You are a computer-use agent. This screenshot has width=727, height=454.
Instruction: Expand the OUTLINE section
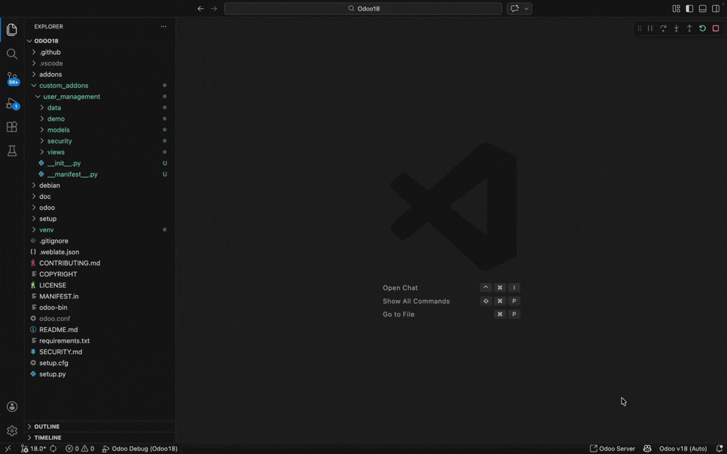[100, 427]
